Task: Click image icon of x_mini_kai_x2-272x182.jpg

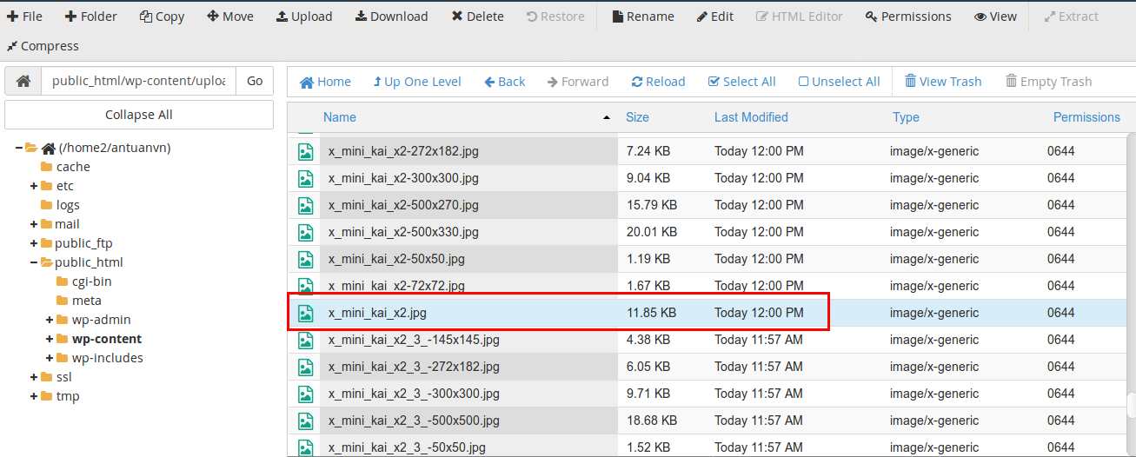Action: [x=305, y=151]
